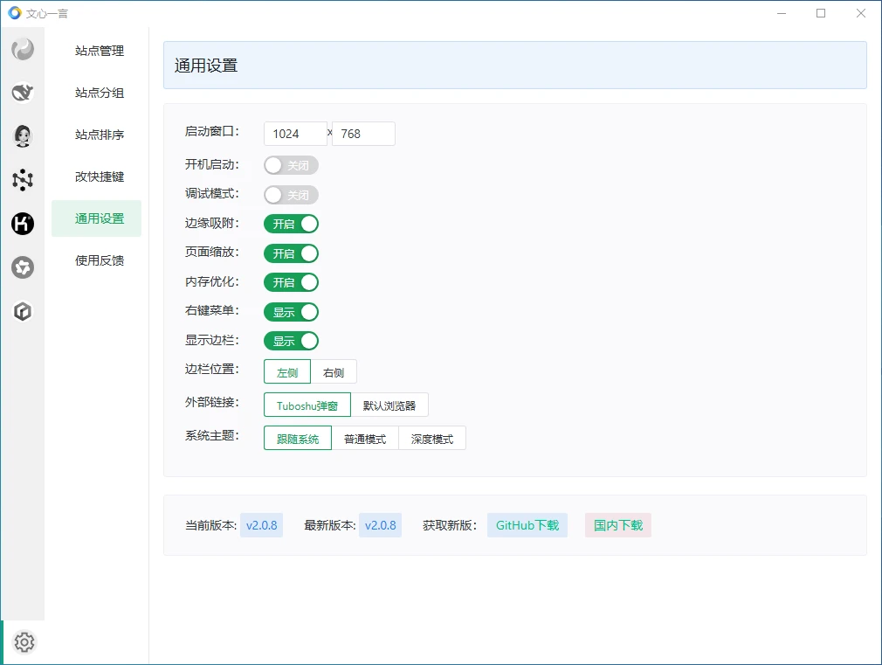Open the site below the Kimi icon
This screenshot has height=665, width=882.
point(23,267)
